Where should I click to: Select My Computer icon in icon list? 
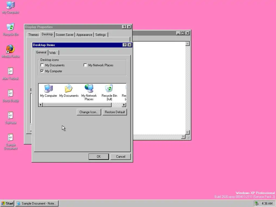point(49,91)
